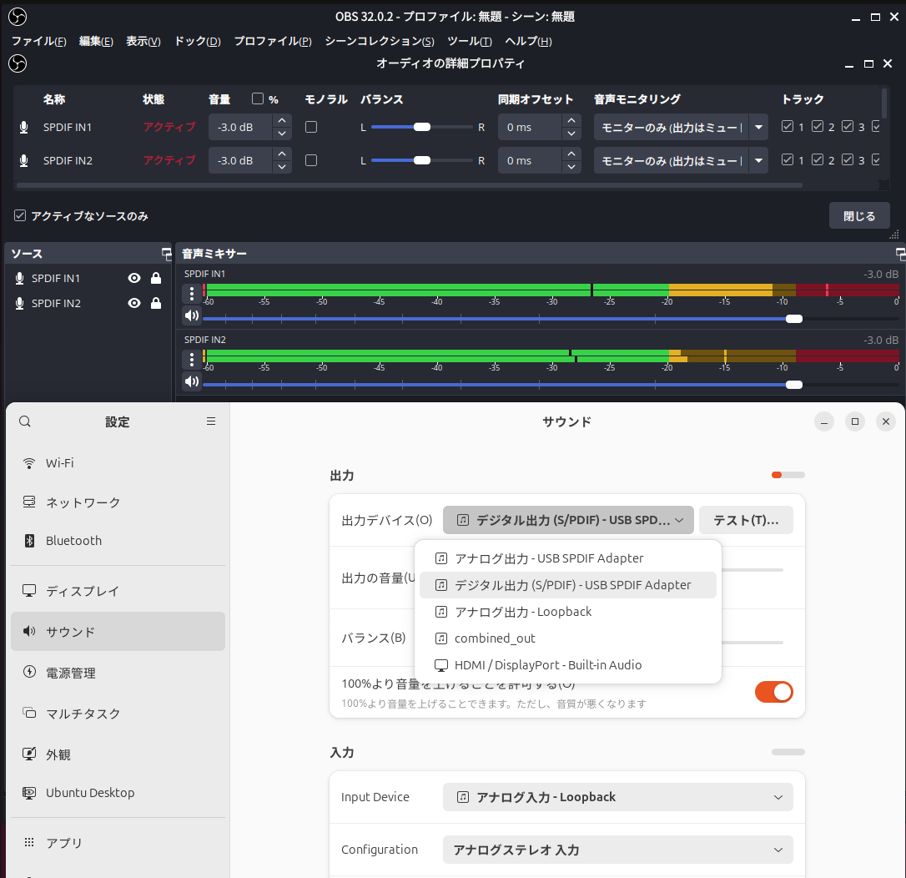The height and width of the screenshot is (878, 906).
Task: Click the SPDIF IN1 mixer volume fader
Action: 550,319
